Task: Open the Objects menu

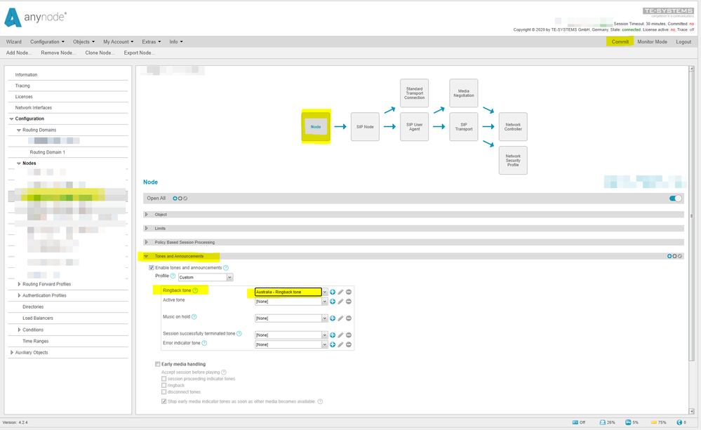Action: tap(84, 41)
